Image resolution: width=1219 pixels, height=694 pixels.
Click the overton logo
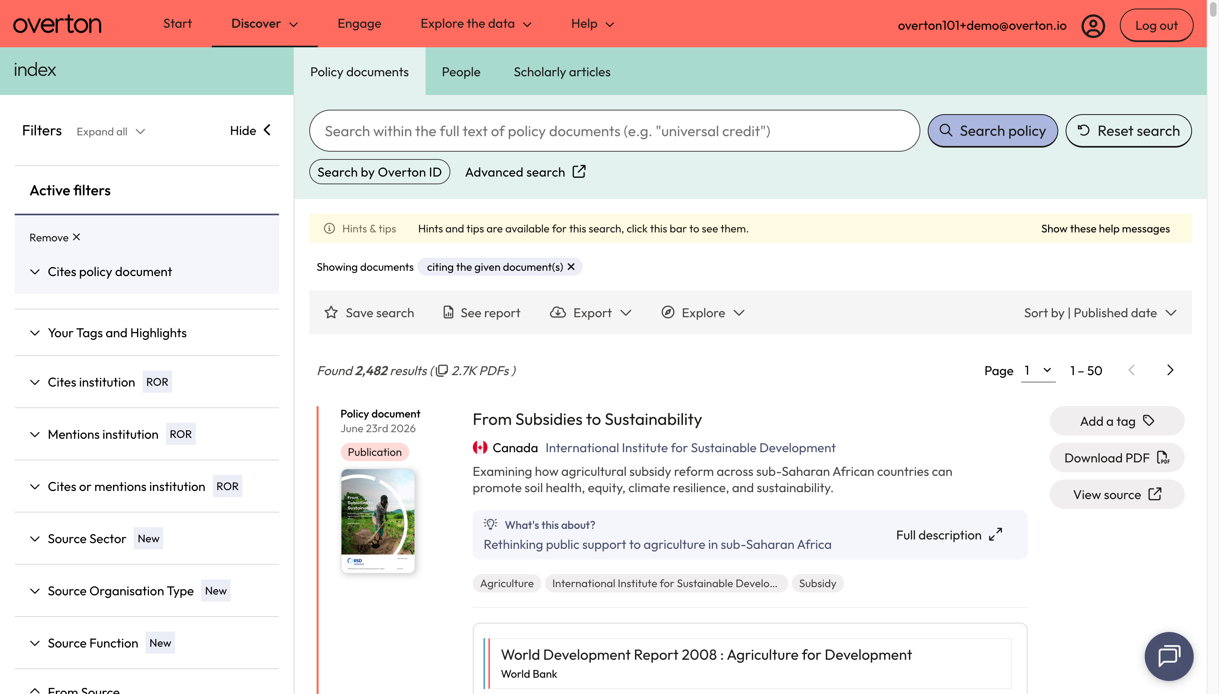click(x=57, y=24)
